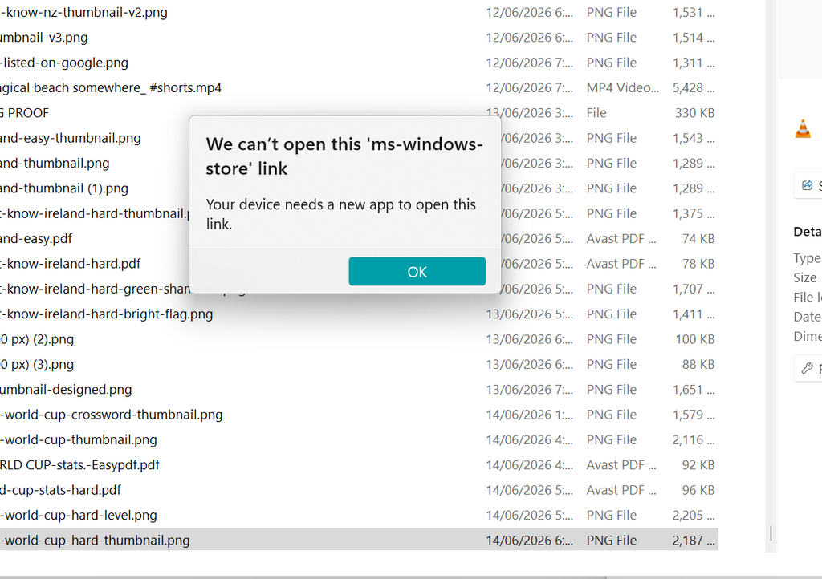Click the share icon in details pane

(808, 184)
